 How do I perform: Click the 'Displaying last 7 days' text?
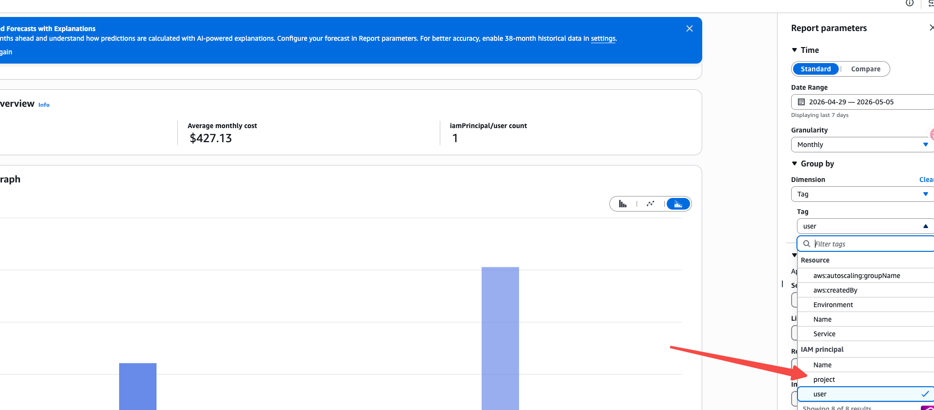[x=820, y=115]
